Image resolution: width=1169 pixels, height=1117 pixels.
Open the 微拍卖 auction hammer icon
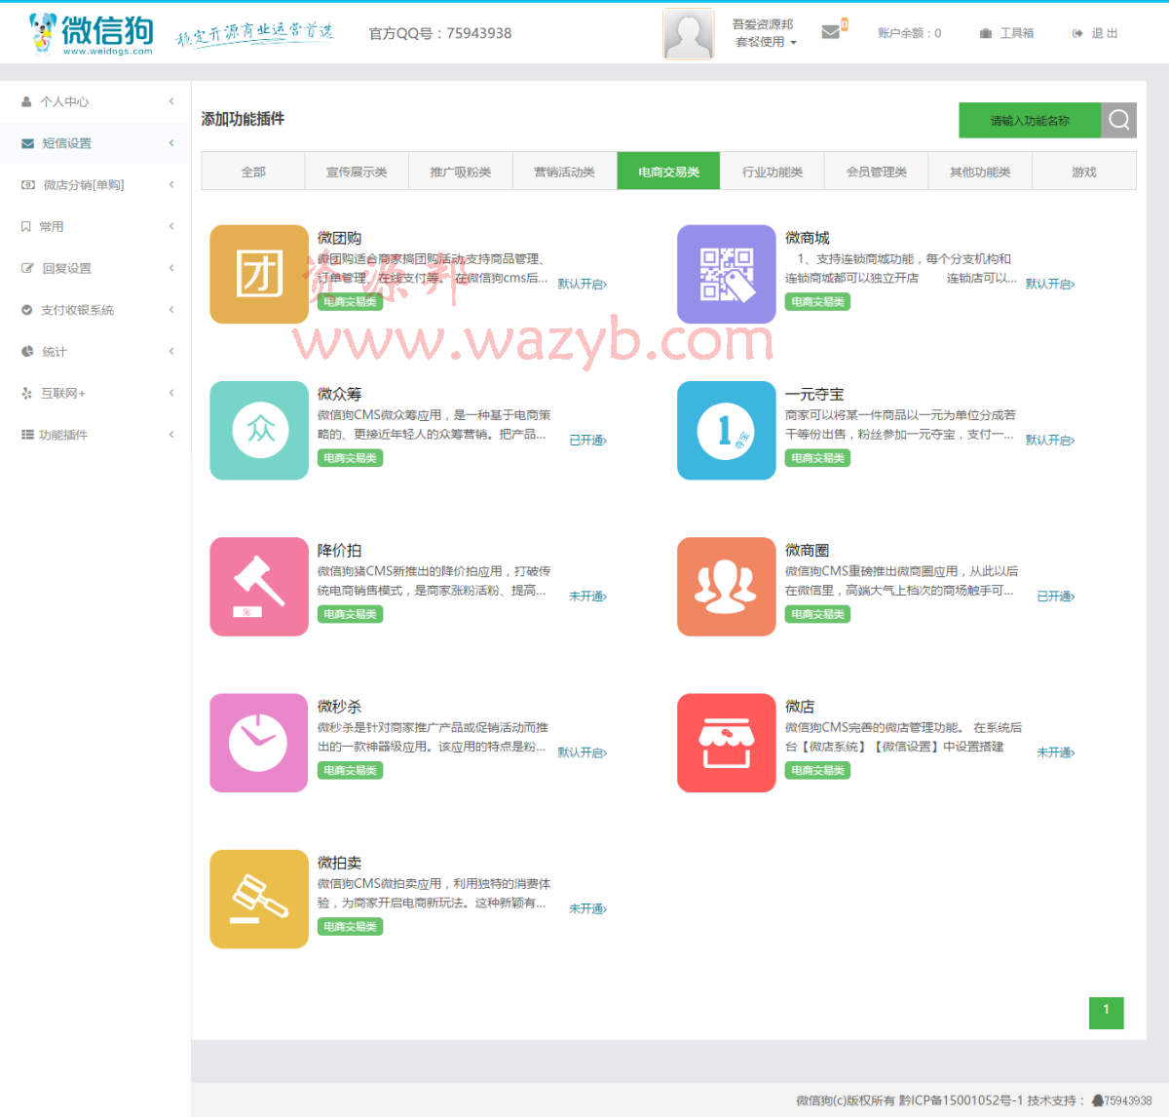pos(259,899)
